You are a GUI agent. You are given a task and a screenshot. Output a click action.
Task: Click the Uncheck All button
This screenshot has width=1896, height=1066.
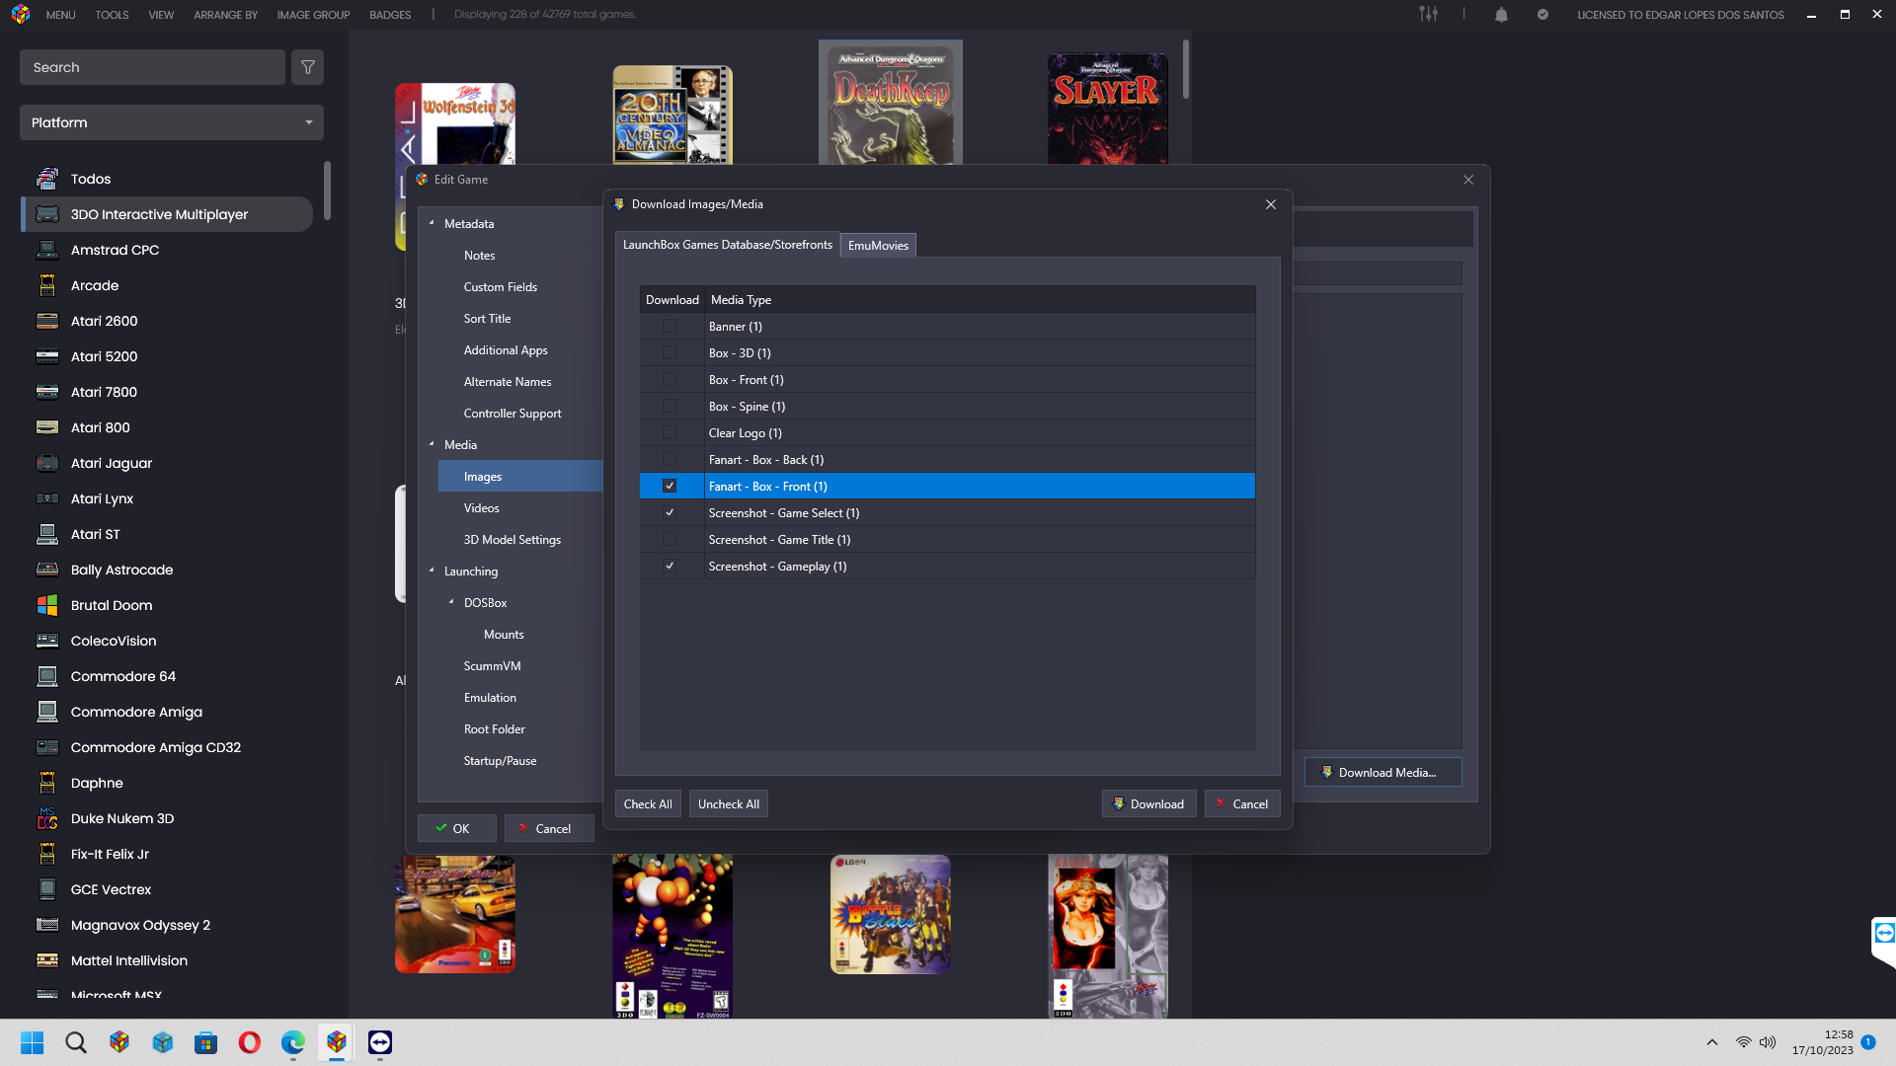coord(729,803)
